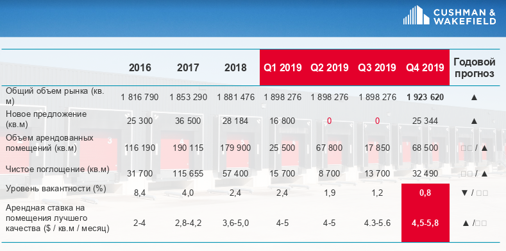Click the up arrow in Арендная ставка forecast

coord(466,223)
